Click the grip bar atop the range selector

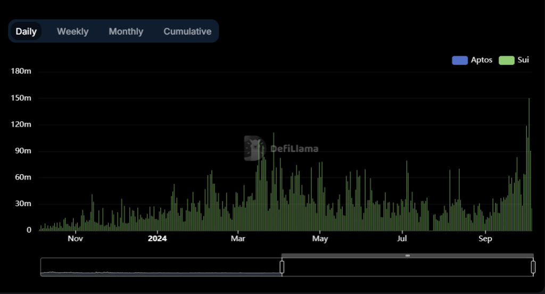[x=407, y=256]
